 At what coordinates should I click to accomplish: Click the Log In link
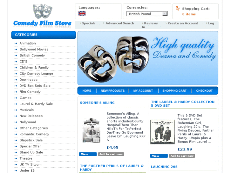coord(211,23)
